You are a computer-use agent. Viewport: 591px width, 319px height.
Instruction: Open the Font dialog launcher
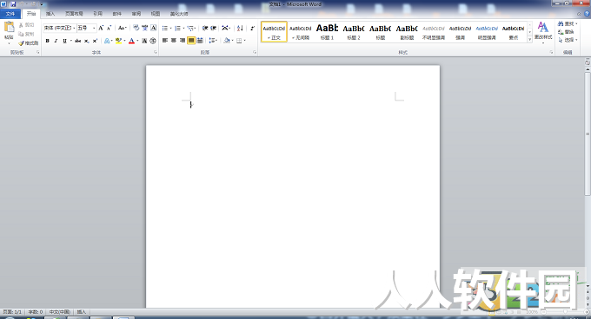point(156,53)
